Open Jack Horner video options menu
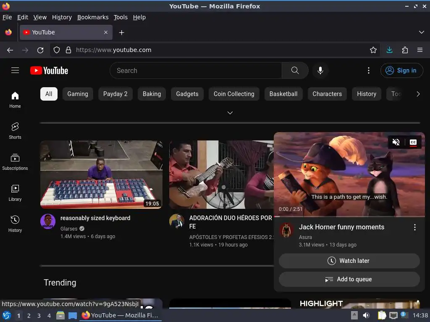The height and width of the screenshot is (322, 430). click(x=414, y=227)
